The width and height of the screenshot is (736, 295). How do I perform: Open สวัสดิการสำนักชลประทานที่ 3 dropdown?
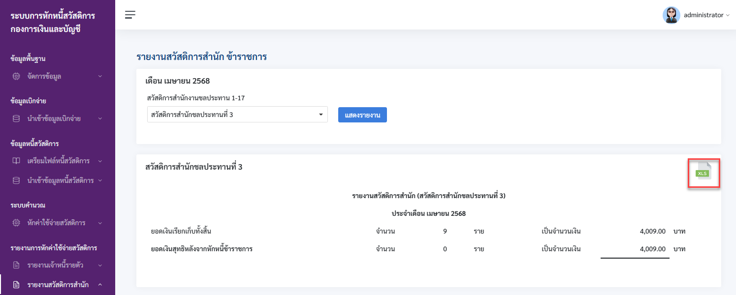point(237,115)
